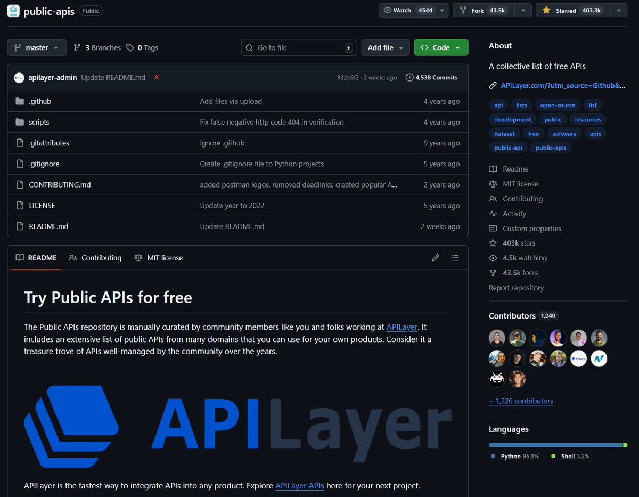Click the apilayer-admin author name
The width and height of the screenshot is (639, 497).
53,77
